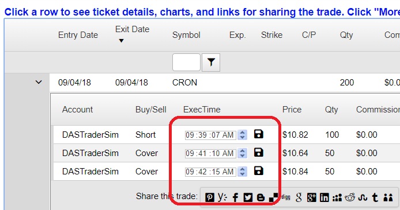This screenshot has width=400, height=210.
Task: Apply the Symbol column filter
Action: 211,63
